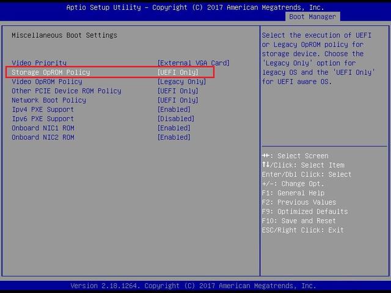Toggle the Onboard NIC1 ROM Enabled value
The height and width of the screenshot is (293, 391).
[x=174, y=128]
